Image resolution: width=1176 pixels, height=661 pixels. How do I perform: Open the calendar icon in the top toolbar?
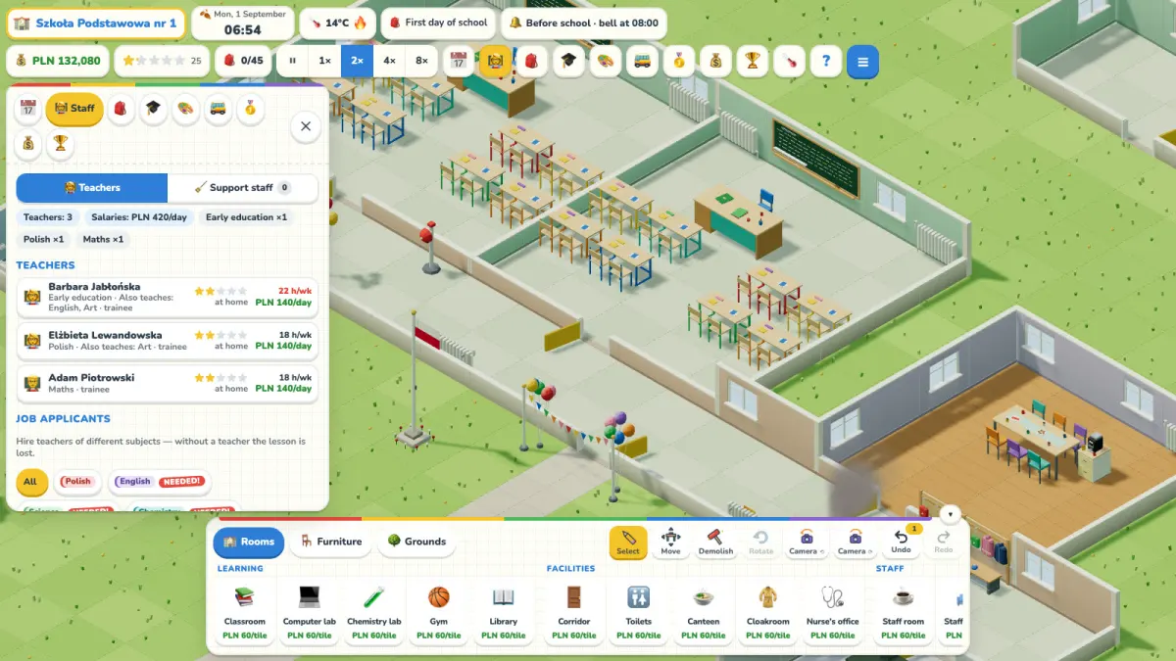tap(459, 61)
